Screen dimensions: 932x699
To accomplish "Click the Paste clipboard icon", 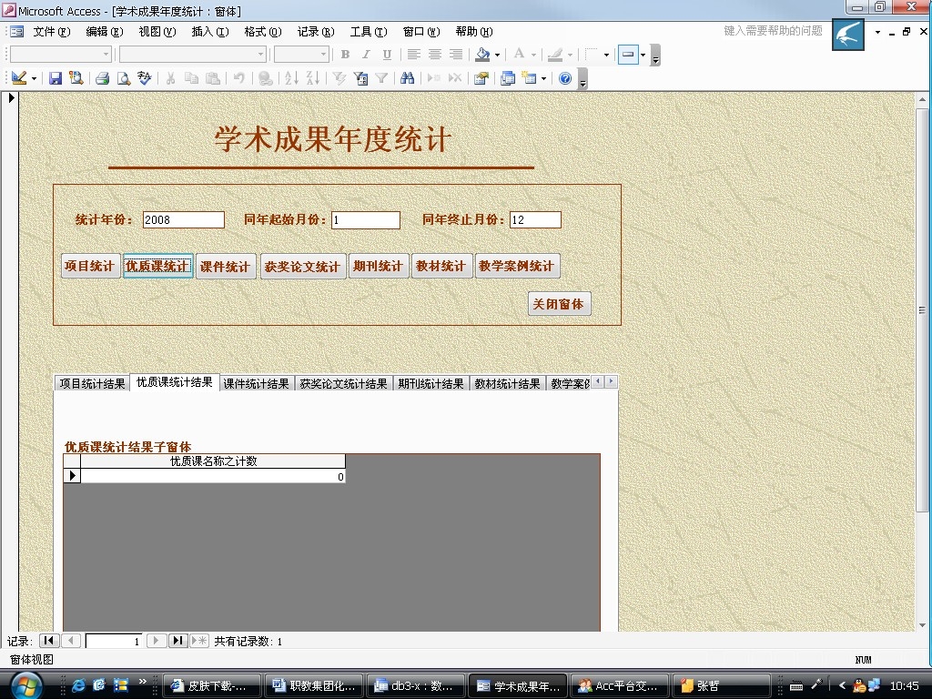I will click(212, 78).
